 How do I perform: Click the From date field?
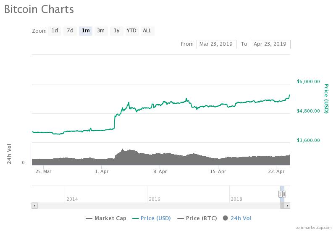216,44
